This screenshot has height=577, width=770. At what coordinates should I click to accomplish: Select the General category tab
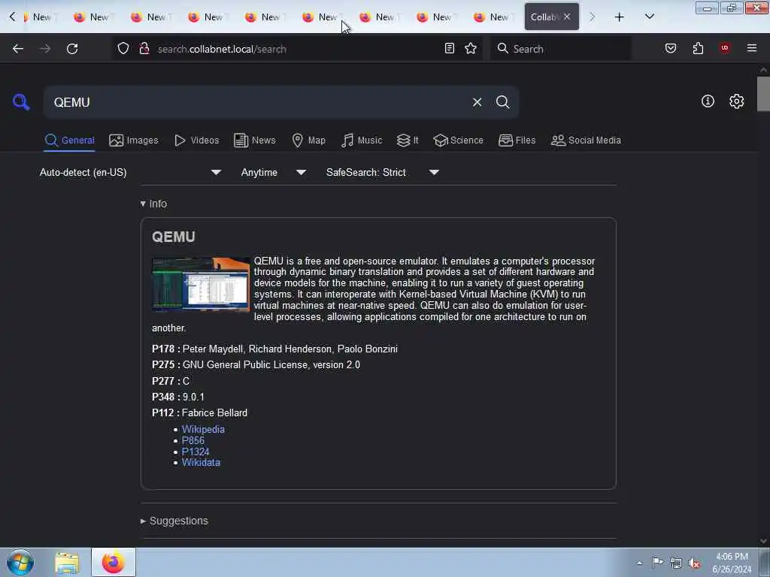click(x=69, y=140)
